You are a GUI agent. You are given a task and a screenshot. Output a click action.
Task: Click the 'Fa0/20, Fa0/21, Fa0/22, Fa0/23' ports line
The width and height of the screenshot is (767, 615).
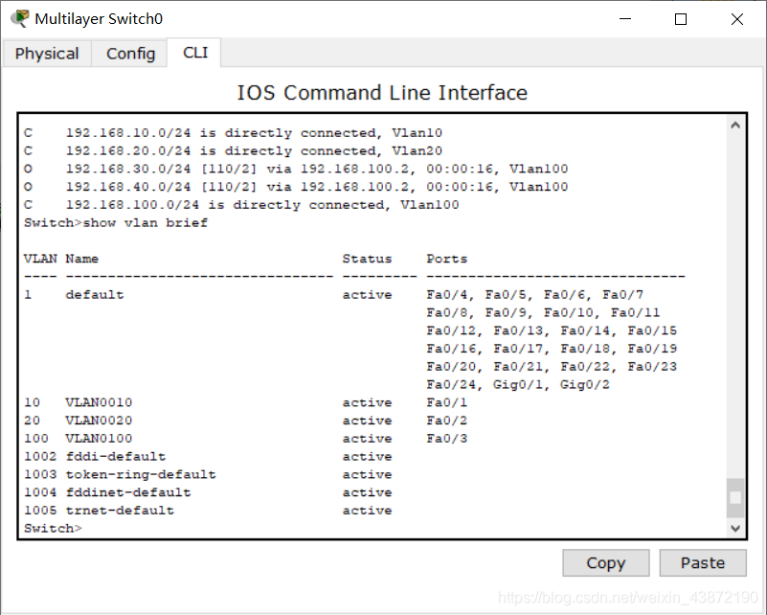[552, 367]
